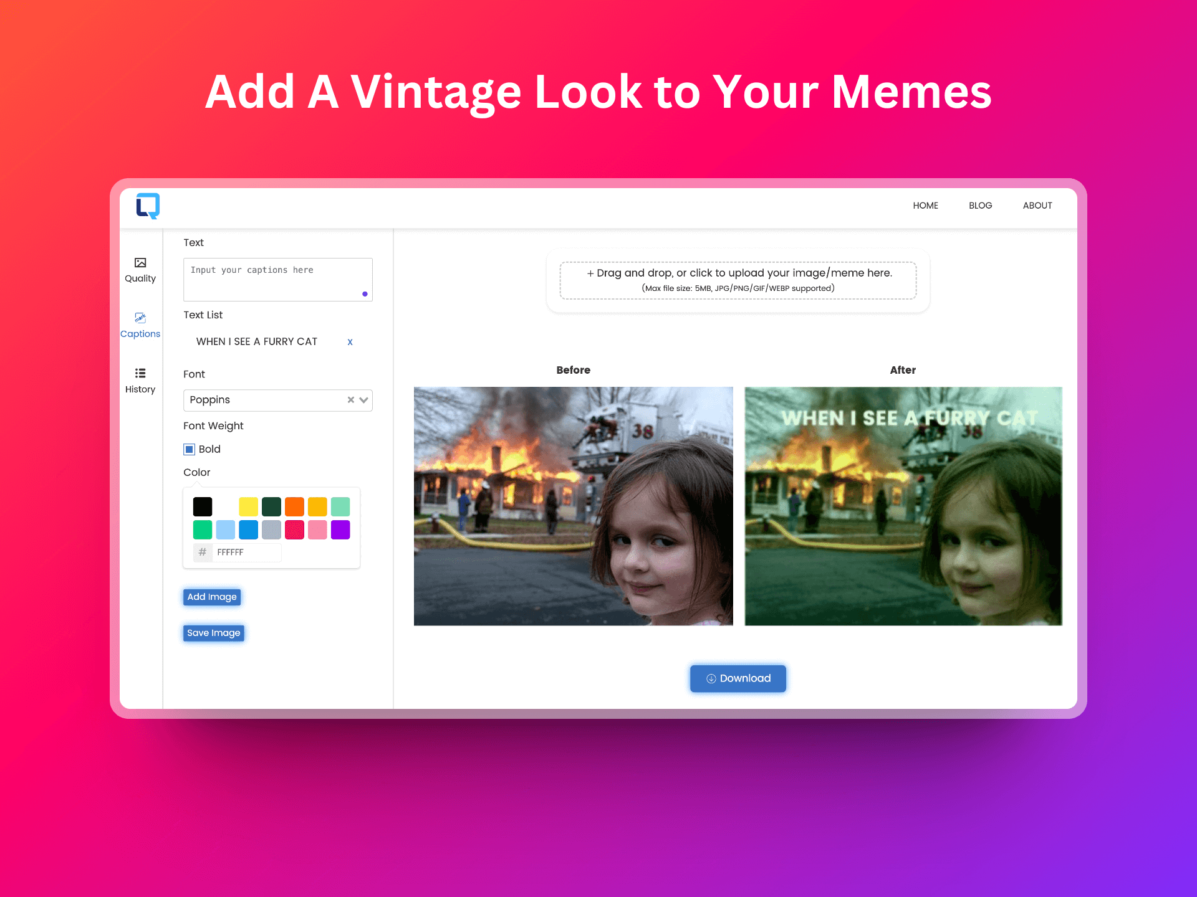Open the Quality panel icon
The height and width of the screenshot is (897, 1197).
140,263
